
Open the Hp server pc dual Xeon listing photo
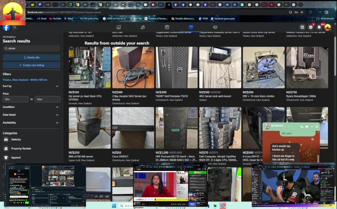[90, 67]
